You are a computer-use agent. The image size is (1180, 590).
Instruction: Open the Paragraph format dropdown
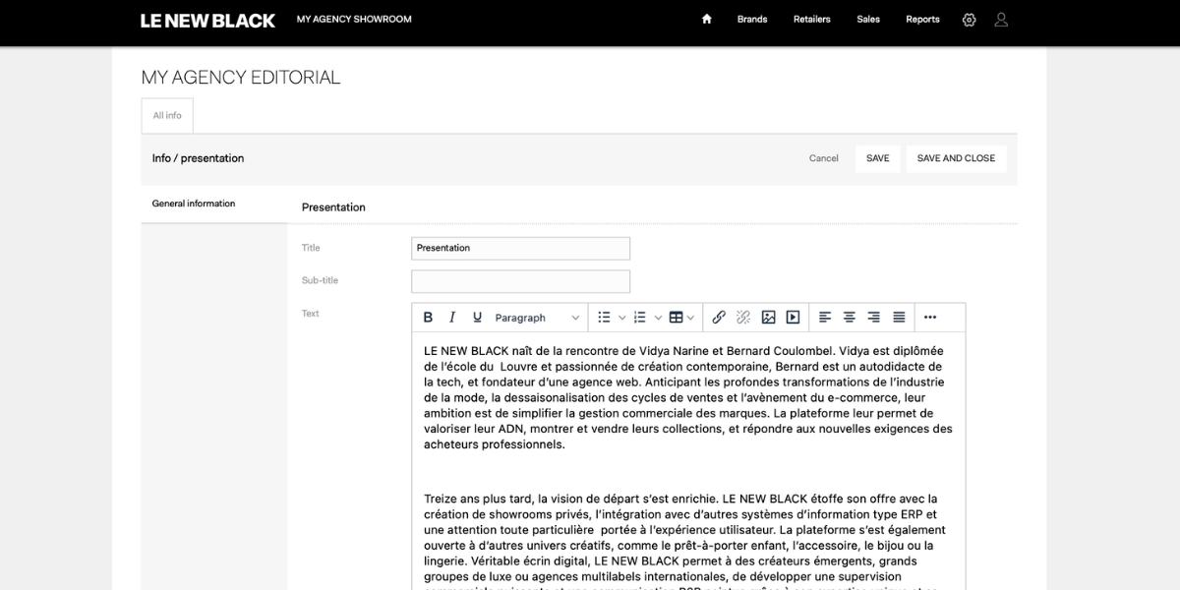pyautogui.click(x=537, y=318)
